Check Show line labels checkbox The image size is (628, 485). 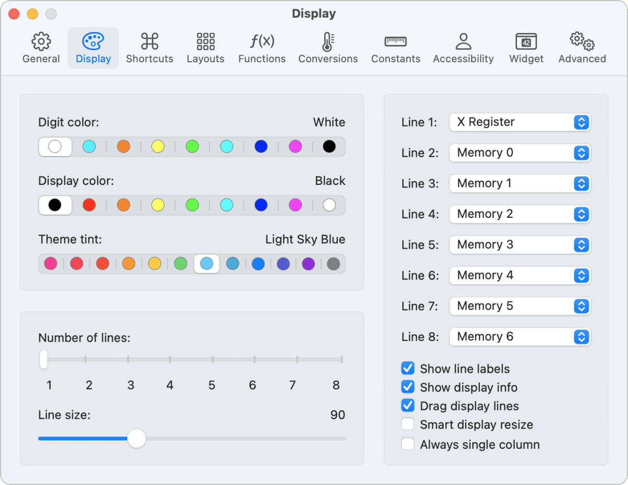click(x=407, y=368)
